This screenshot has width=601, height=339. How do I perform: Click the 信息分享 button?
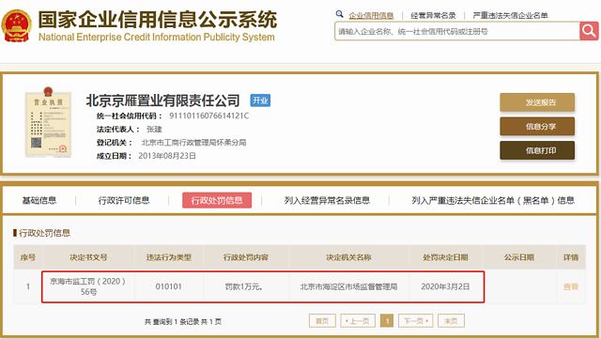point(537,126)
